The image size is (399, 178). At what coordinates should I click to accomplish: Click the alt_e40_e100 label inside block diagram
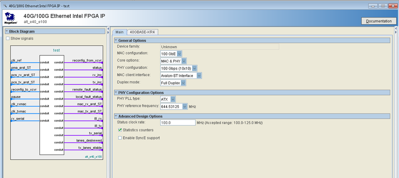pos(93,157)
